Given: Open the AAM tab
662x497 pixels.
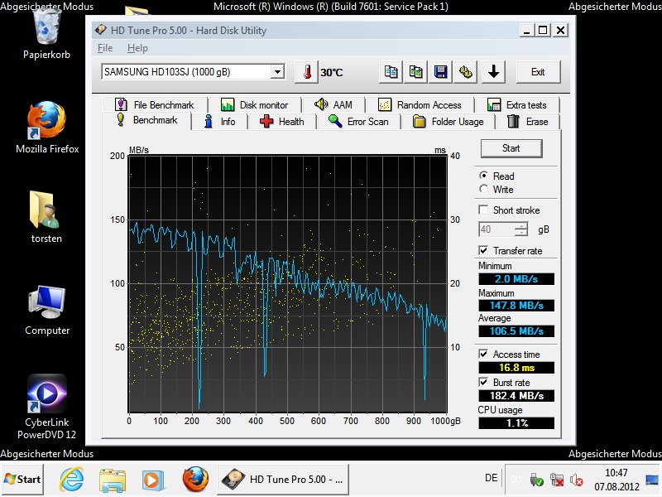Looking at the screenshot, I should [x=333, y=105].
